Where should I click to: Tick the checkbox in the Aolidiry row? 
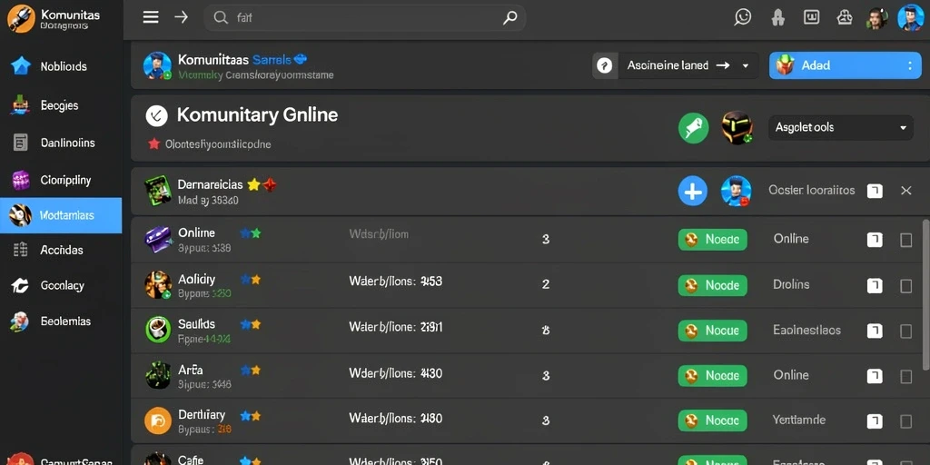coord(906,286)
